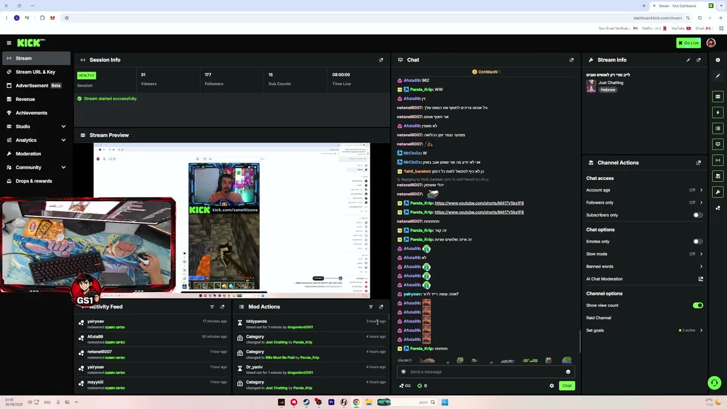The width and height of the screenshot is (727, 409).
Task: Open the hamburger menu beside the Kick logo
Action: click(x=9, y=43)
